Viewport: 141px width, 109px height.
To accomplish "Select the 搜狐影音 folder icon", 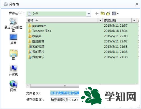I will pyautogui.click(x=30, y=41).
